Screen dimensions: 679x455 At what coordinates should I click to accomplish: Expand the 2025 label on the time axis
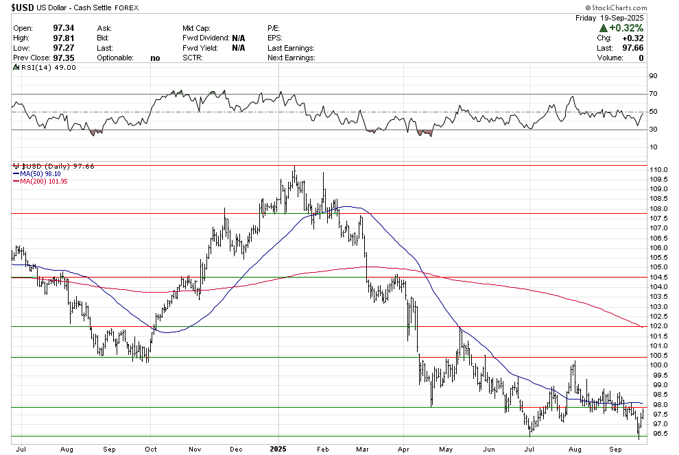pyautogui.click(x=278, y=449)
